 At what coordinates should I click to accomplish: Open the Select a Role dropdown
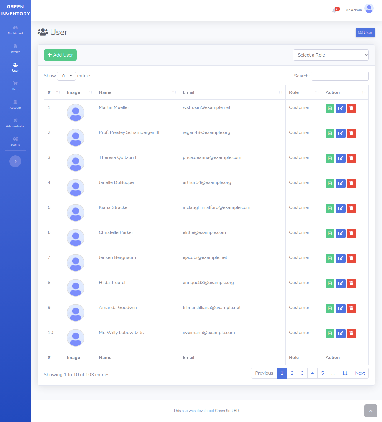pos(331,55)
